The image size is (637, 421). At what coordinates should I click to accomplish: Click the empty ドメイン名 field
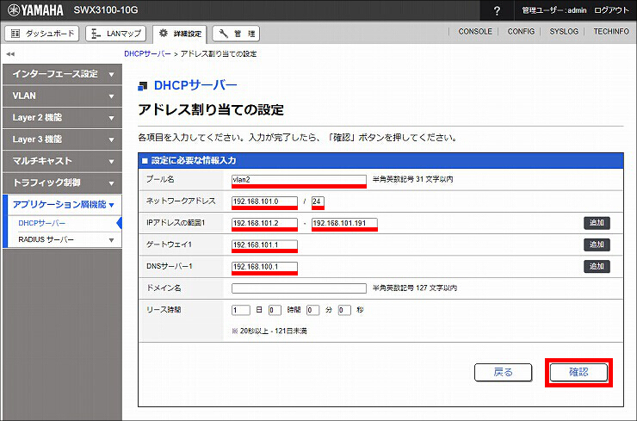(299, 288)
